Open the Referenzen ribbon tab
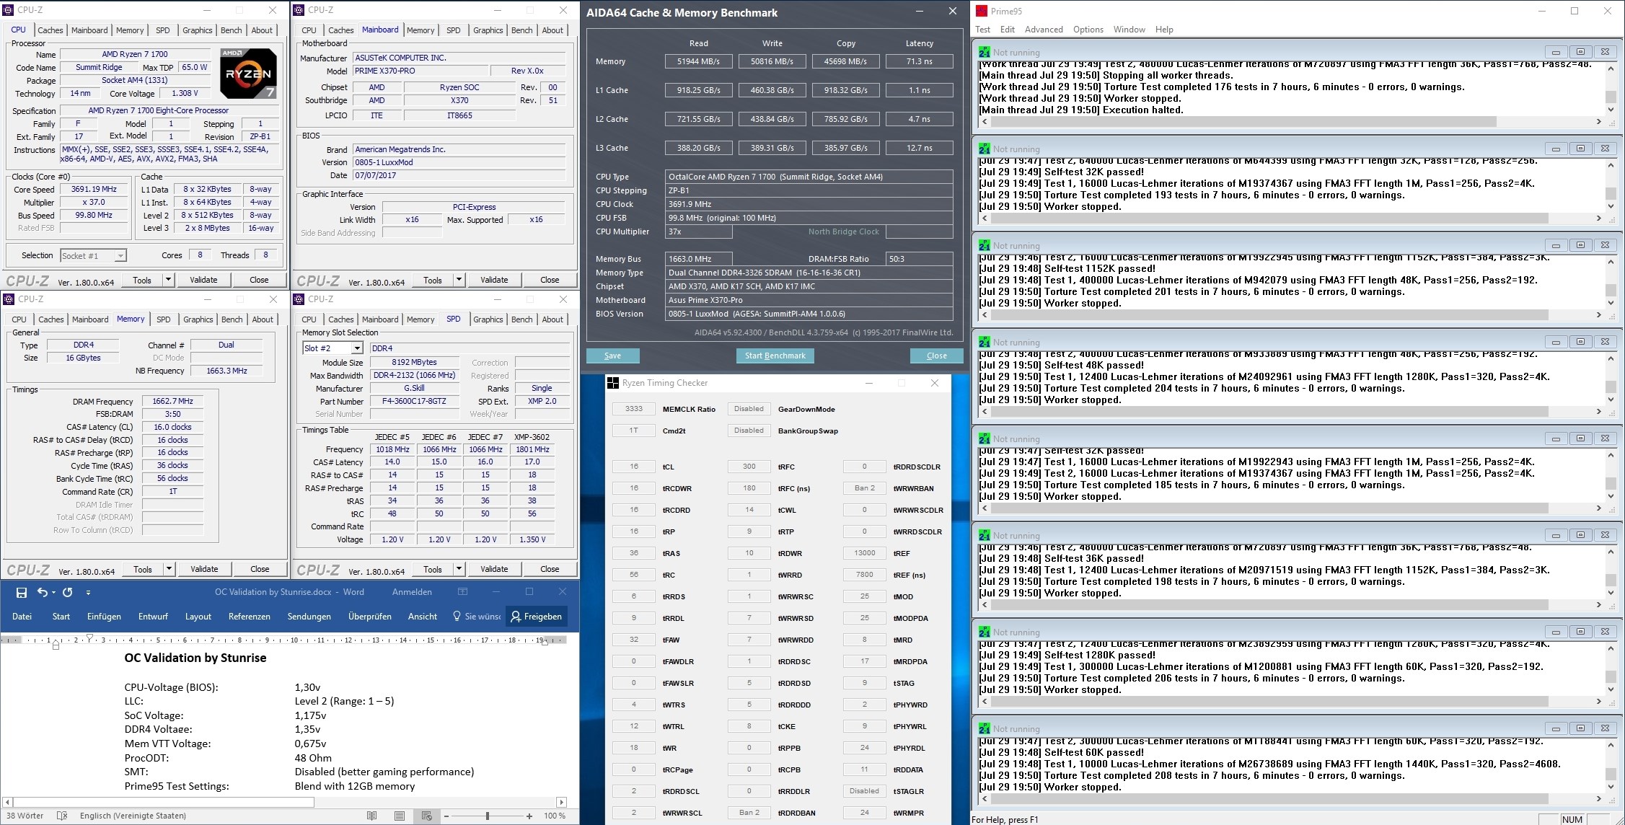This screenshot has width=1625, height=825. pyautogui.click(x=249, y=617)
